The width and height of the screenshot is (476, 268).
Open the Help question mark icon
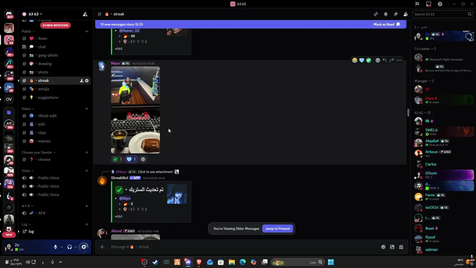click(x=440, y=4)
